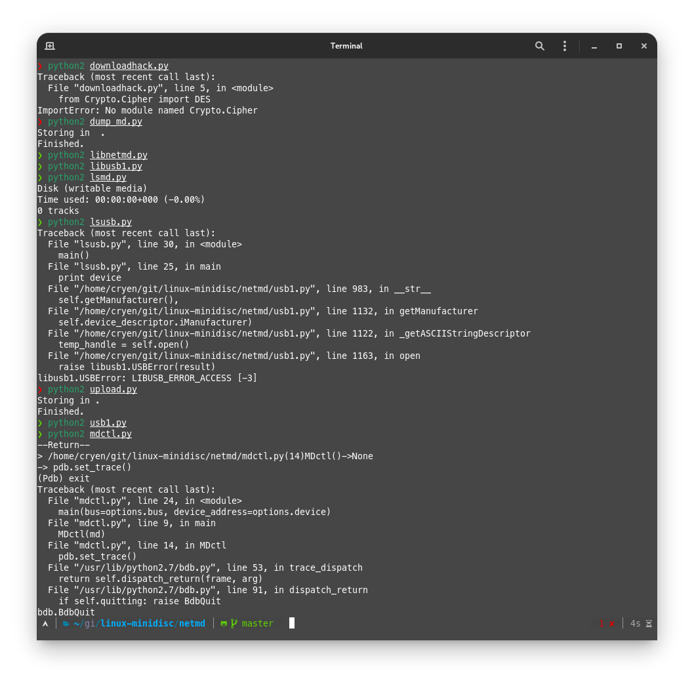Click the hourglass icon in the prompt
The image size is (694, 681).
(649, 623)
